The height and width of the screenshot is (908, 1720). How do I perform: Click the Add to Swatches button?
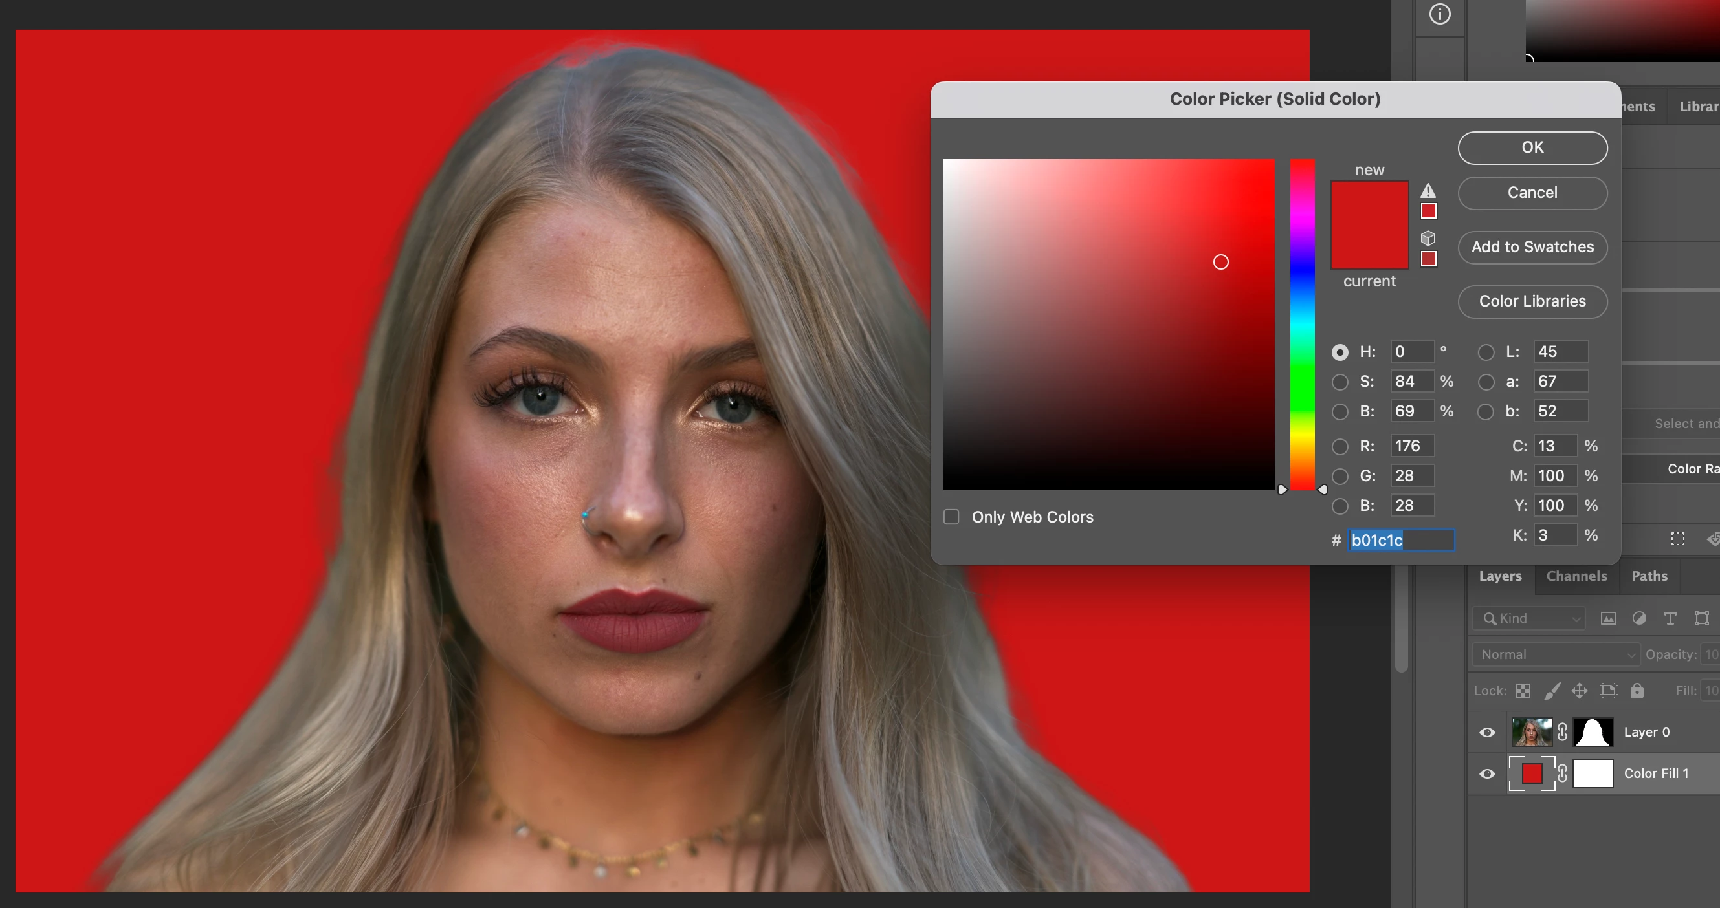coord(1532,247)
